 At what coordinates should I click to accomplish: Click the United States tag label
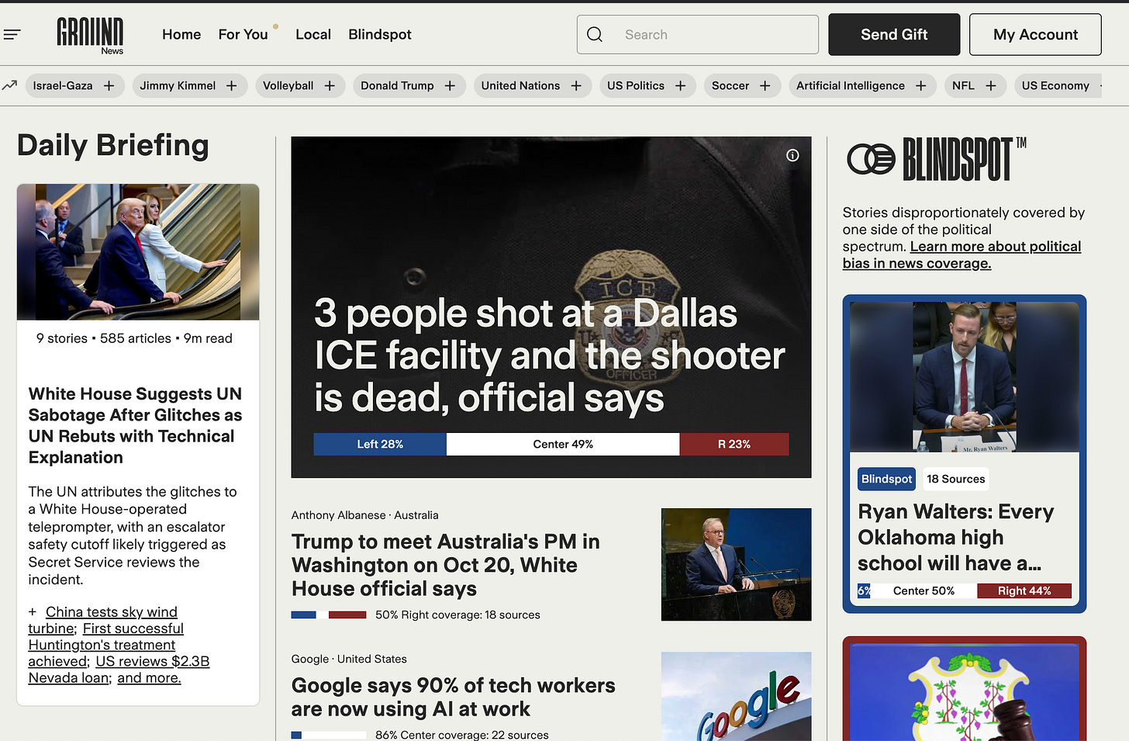pyautogui.click(x=372, y=659)
